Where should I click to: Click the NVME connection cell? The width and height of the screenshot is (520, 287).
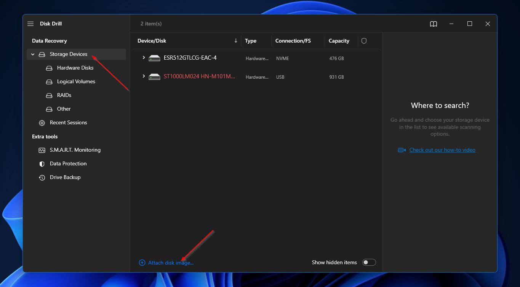click(282, 59)
